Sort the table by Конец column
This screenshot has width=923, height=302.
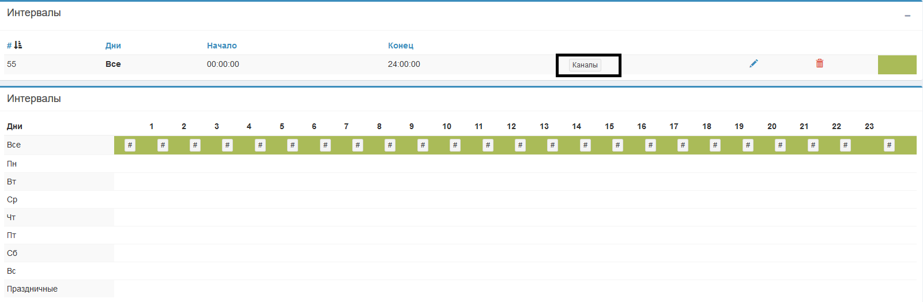[401, 46]
